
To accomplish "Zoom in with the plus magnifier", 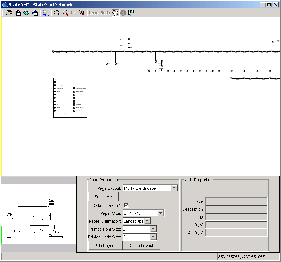I will pos(82,13).
